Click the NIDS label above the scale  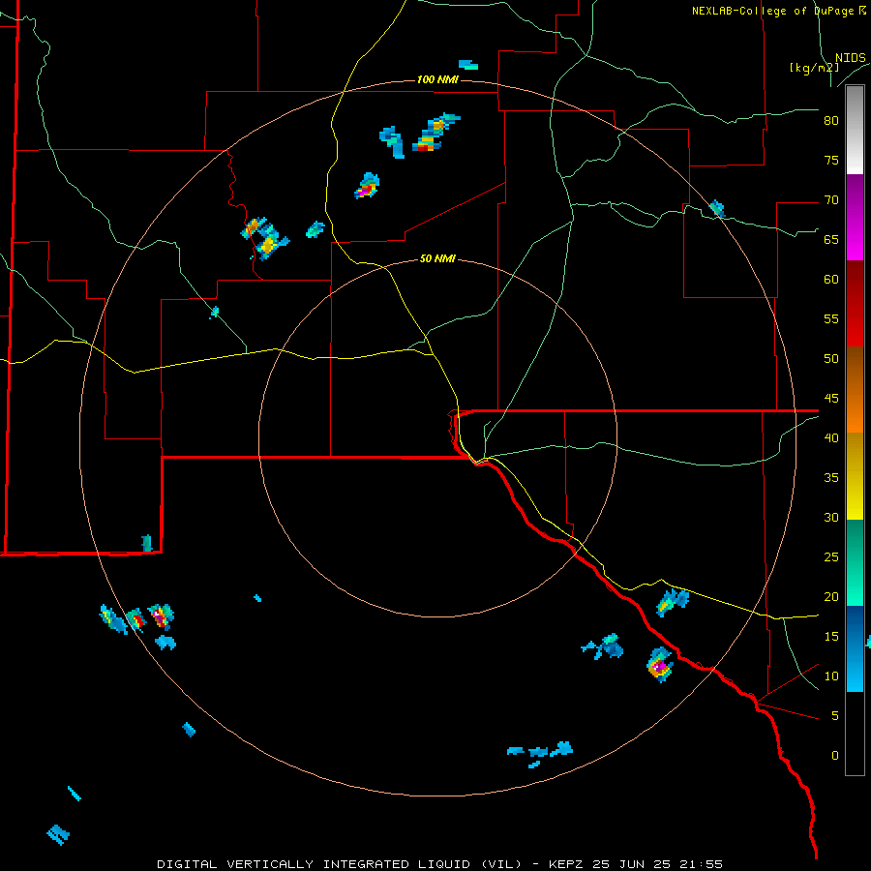click(851, 58)
